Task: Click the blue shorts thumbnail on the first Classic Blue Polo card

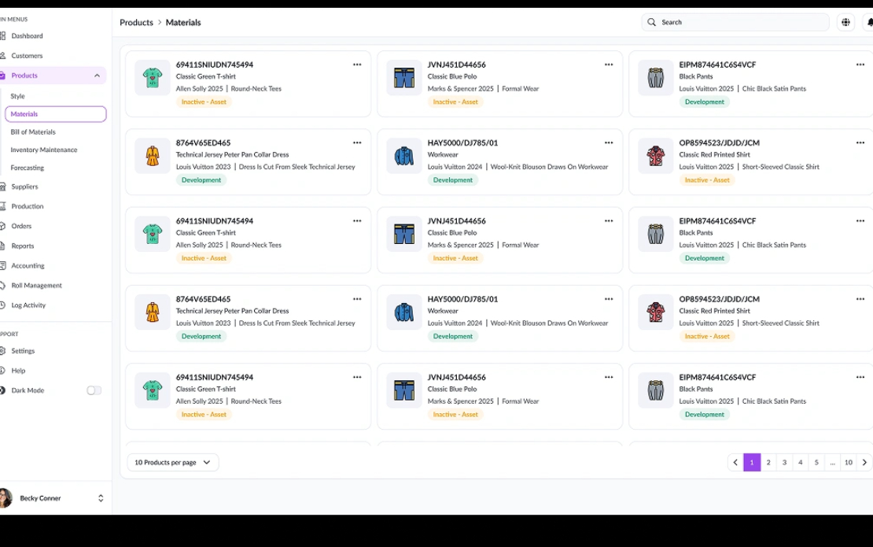Action: point(404,78)
